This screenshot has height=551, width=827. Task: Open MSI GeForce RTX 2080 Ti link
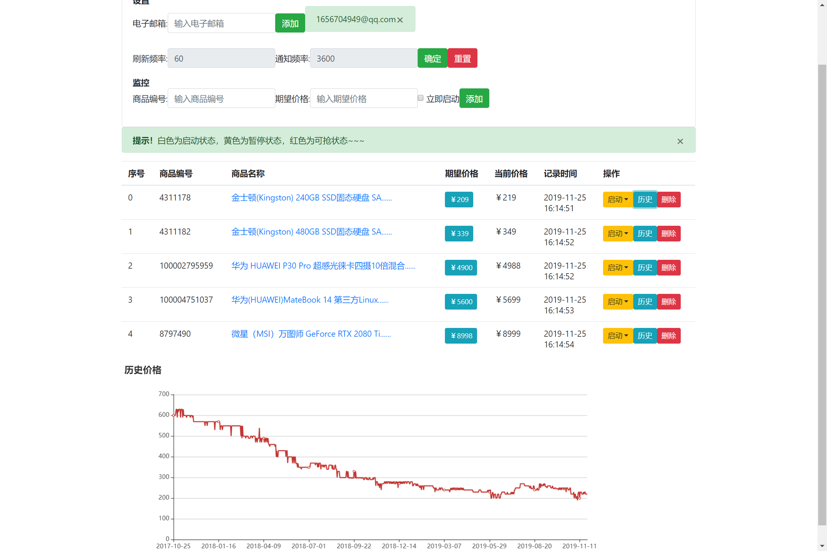[x=311, y=334]
